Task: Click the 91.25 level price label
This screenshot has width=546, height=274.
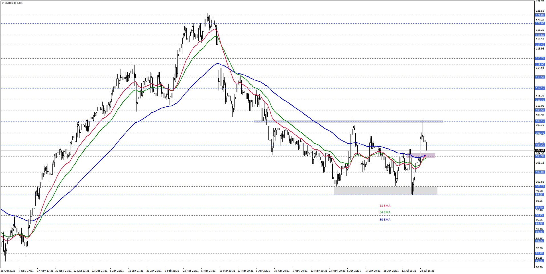Action: [540, 261]
